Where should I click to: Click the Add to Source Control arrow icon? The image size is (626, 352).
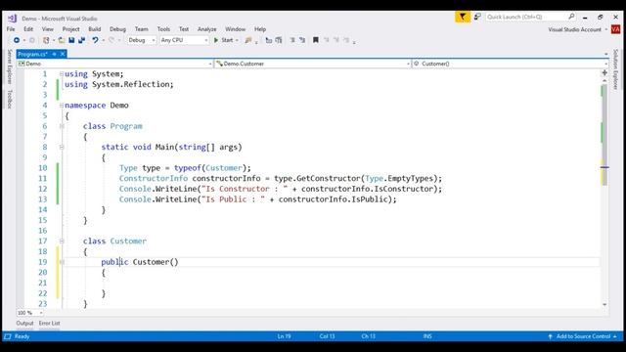click(550, 336)
